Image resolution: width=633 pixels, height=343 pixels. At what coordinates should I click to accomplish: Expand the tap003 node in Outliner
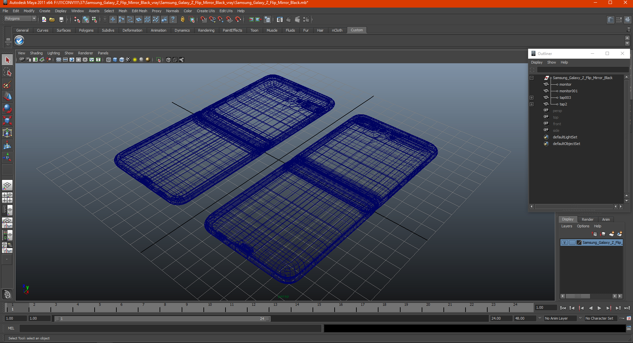(531, 98)
